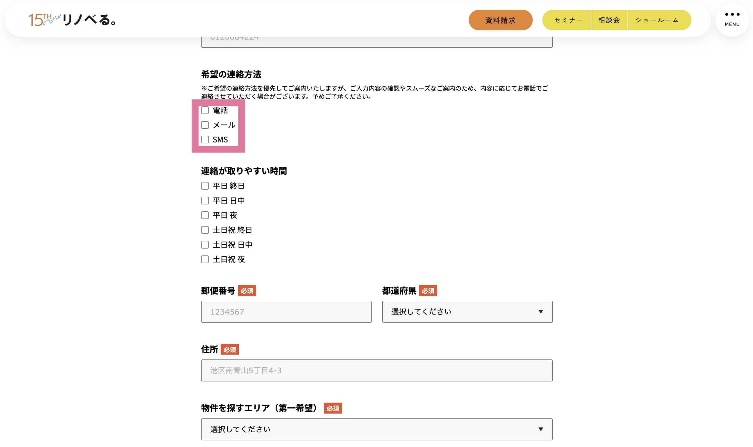The height and width of the screenshot is (447, 753).
Task: Select the 平日 終日 time checkbox
Action: click(205, 186)
